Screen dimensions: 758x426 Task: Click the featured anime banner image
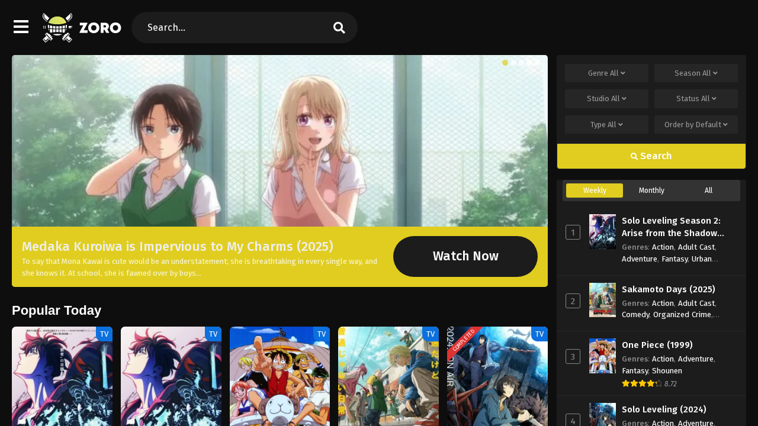[x=280, y=141]
